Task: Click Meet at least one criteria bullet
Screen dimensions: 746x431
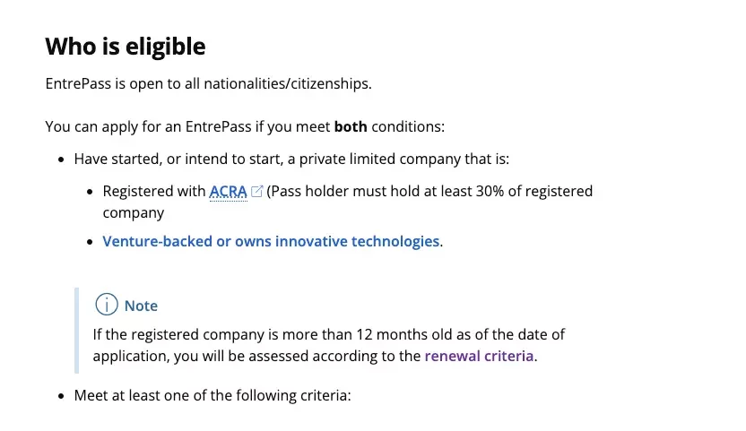Action: tap(213, 396)
